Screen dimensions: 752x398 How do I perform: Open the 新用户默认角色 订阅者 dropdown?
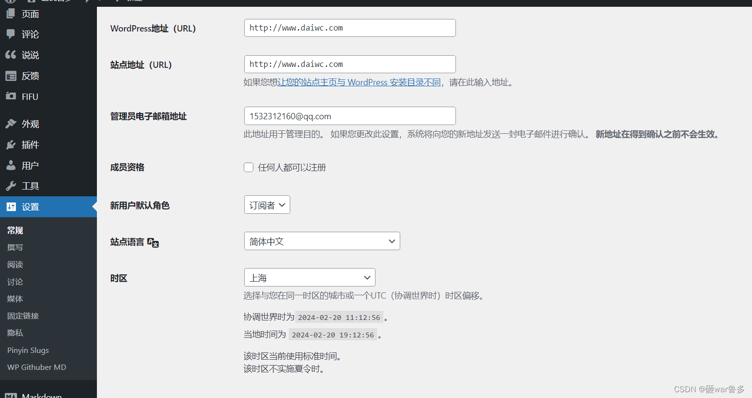click(267, 205)
